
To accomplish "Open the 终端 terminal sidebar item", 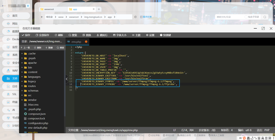I will [11, 102].
